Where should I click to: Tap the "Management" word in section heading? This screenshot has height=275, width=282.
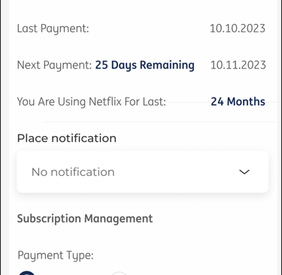118,219
